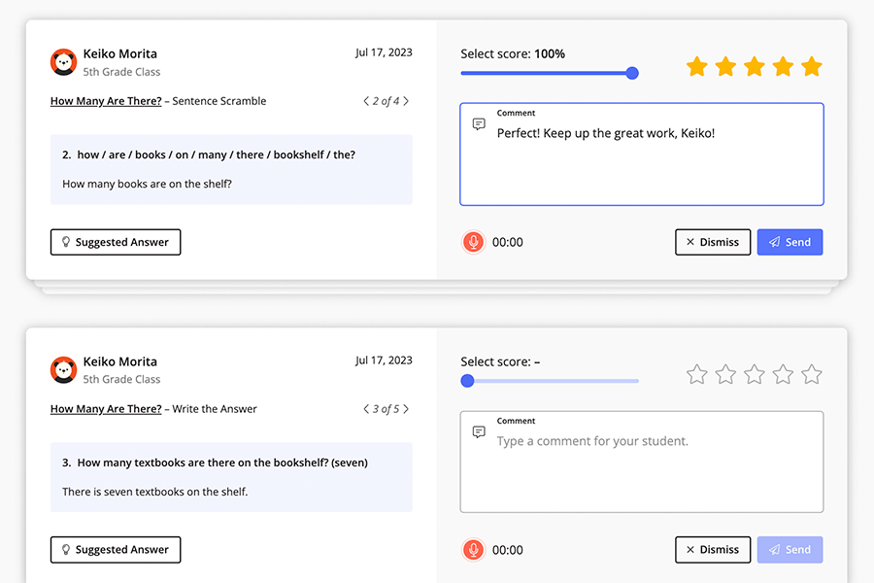
Task: Click score slider handle in bottom card
Action: (467, 381)
